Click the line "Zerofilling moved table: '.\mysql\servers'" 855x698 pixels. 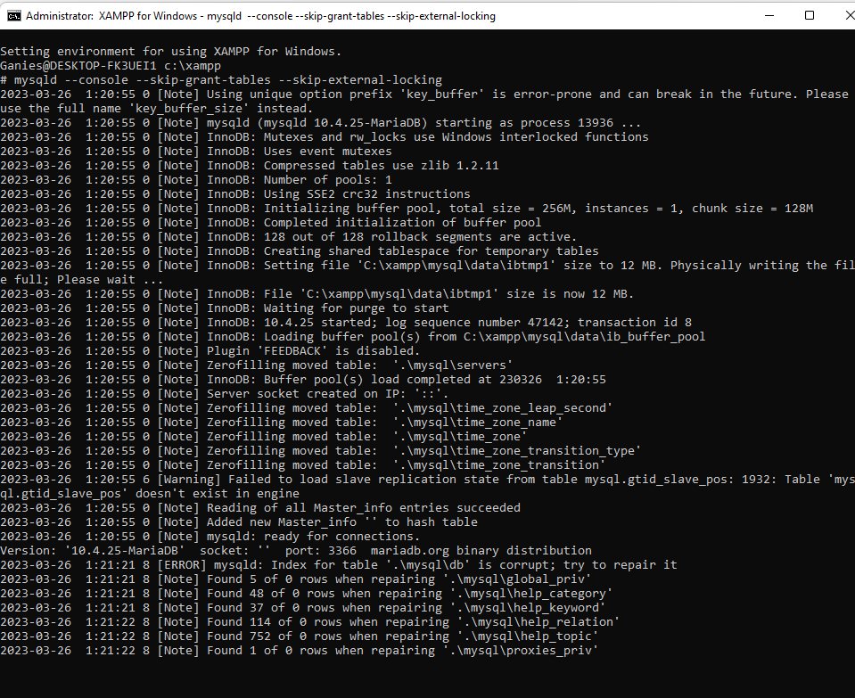256,365
